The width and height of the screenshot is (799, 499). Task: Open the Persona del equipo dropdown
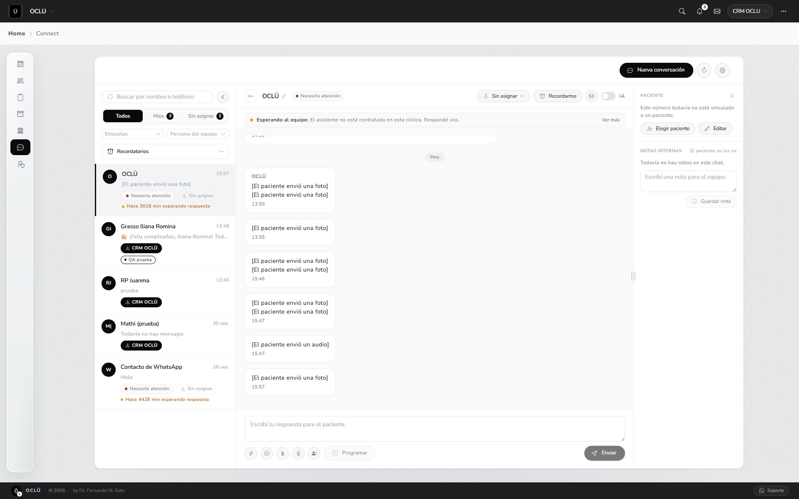coord(198,134)
